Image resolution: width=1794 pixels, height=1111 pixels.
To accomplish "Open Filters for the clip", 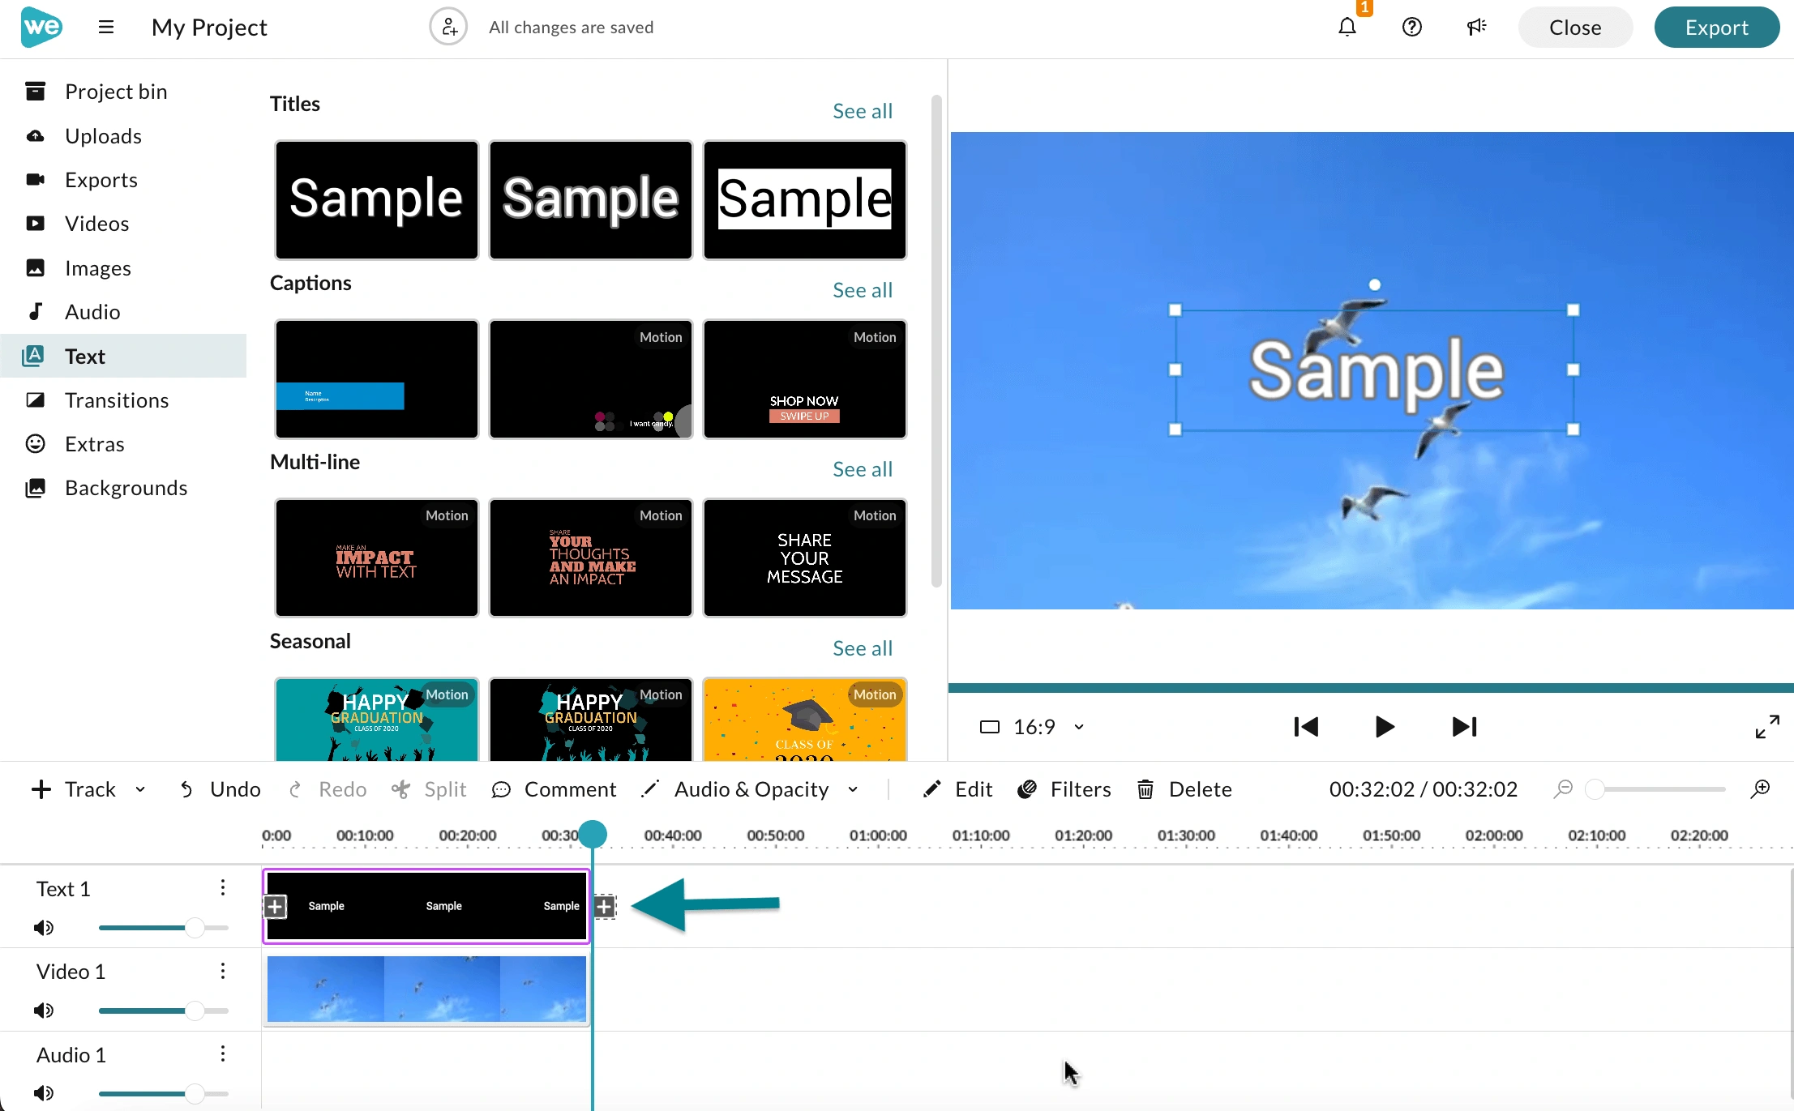I will tap(1064, 789).
